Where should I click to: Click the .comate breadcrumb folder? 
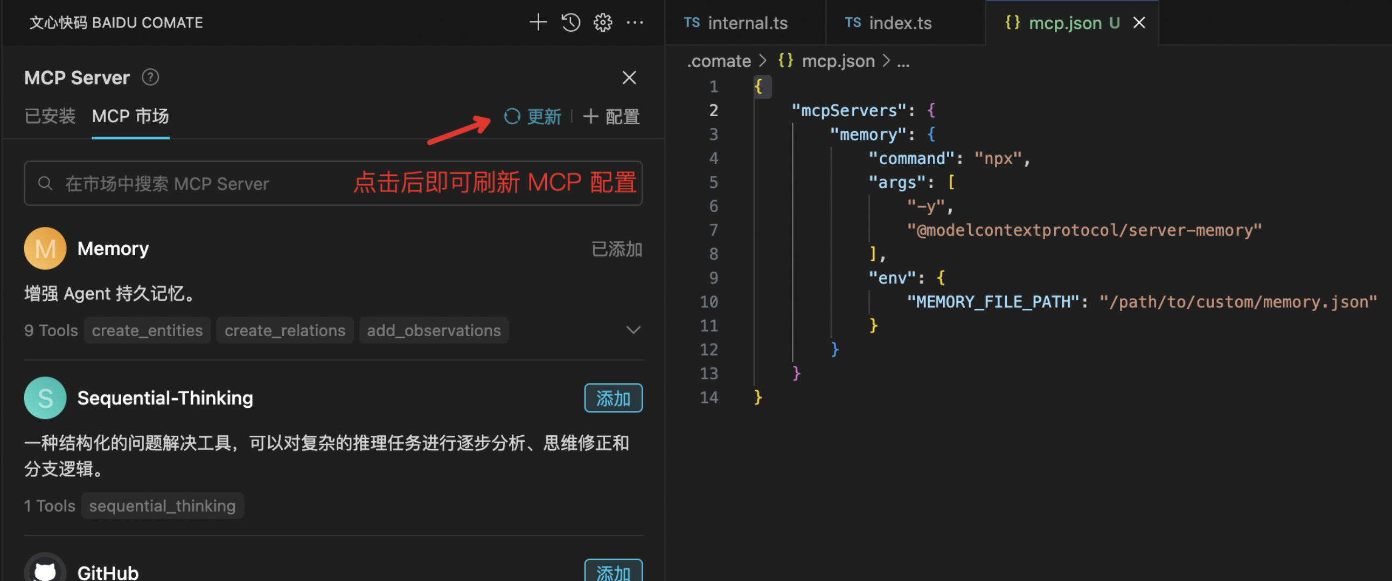[x=719, y=61]
